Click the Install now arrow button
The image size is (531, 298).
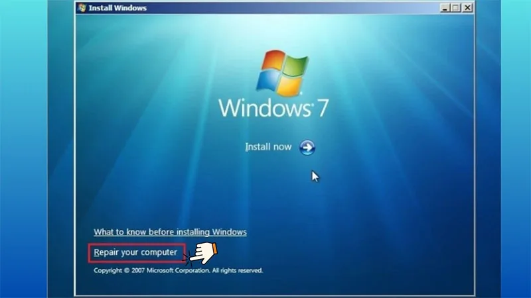307,148
